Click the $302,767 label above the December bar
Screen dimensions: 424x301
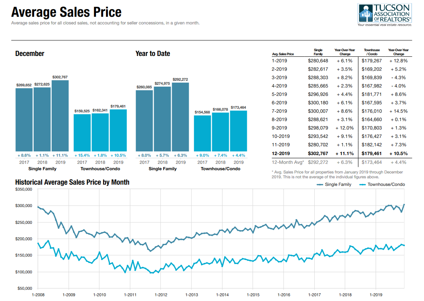tap(60, 77)
